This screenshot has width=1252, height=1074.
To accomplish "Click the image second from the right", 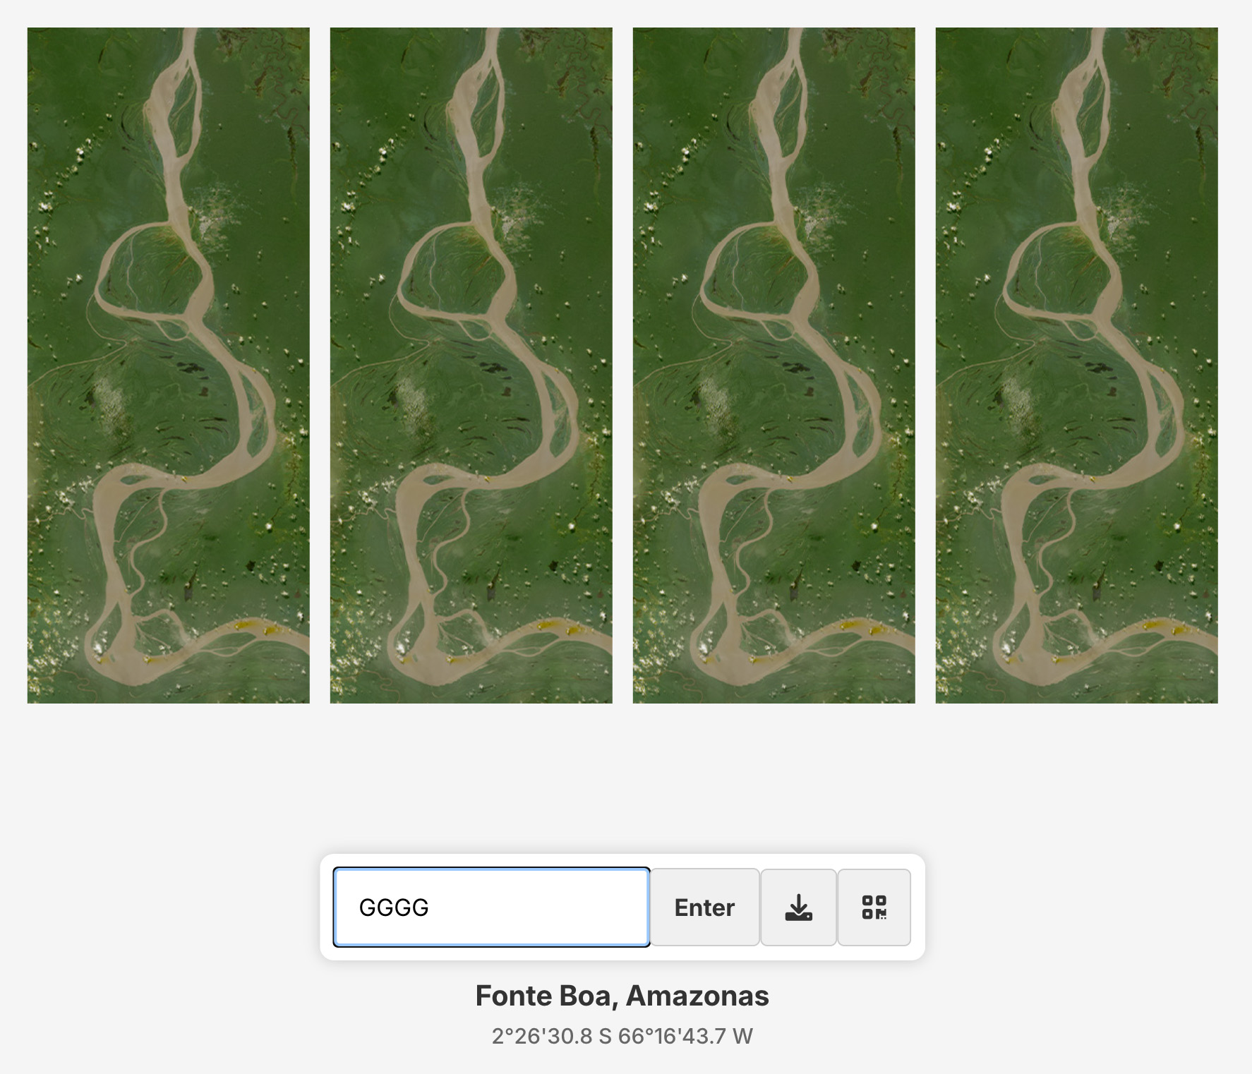I will click(x=774, y=366).
